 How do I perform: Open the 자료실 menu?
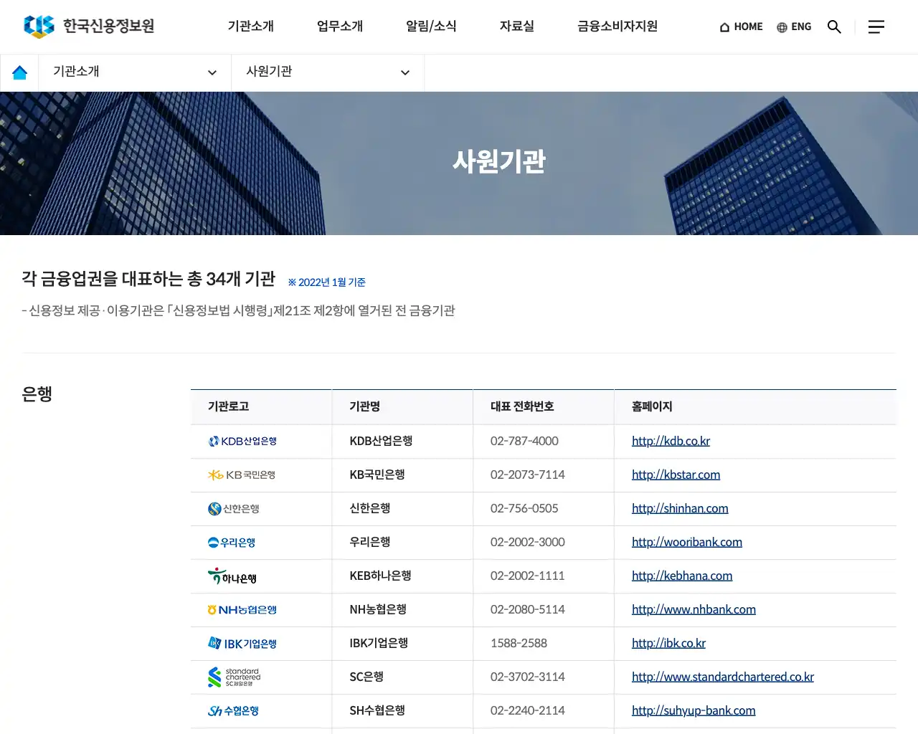[516, 27]
